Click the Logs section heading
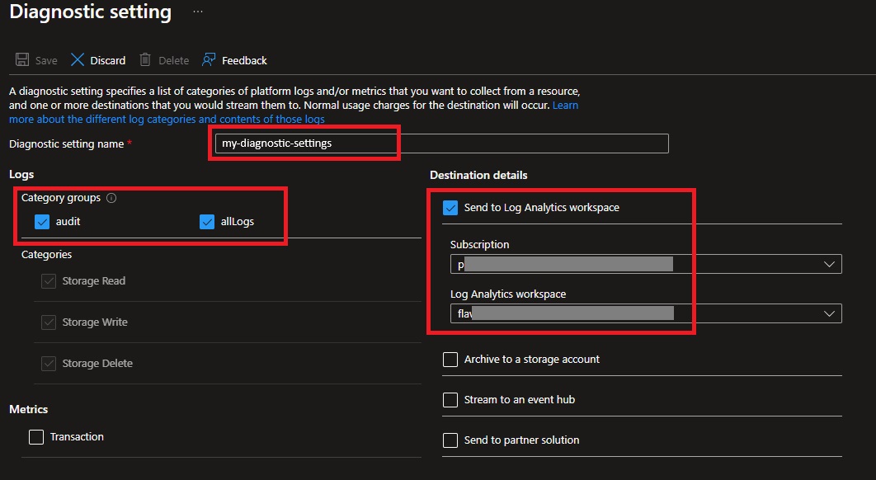The height and width of the screenshot is (480, 876). pyautogui.click(x=21, y=174)
